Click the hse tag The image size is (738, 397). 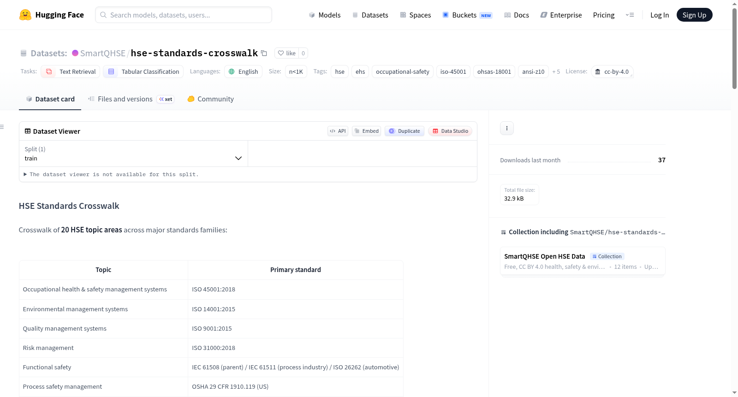pyautogui.click(x=339, y=71)
